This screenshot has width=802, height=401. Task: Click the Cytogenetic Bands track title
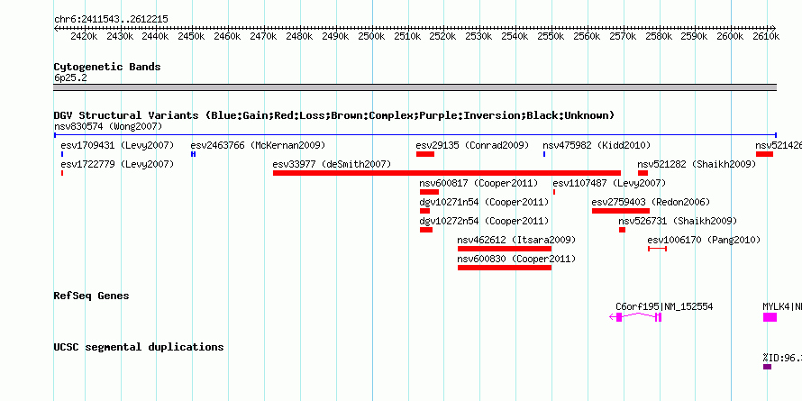click(x=107, y=67)
